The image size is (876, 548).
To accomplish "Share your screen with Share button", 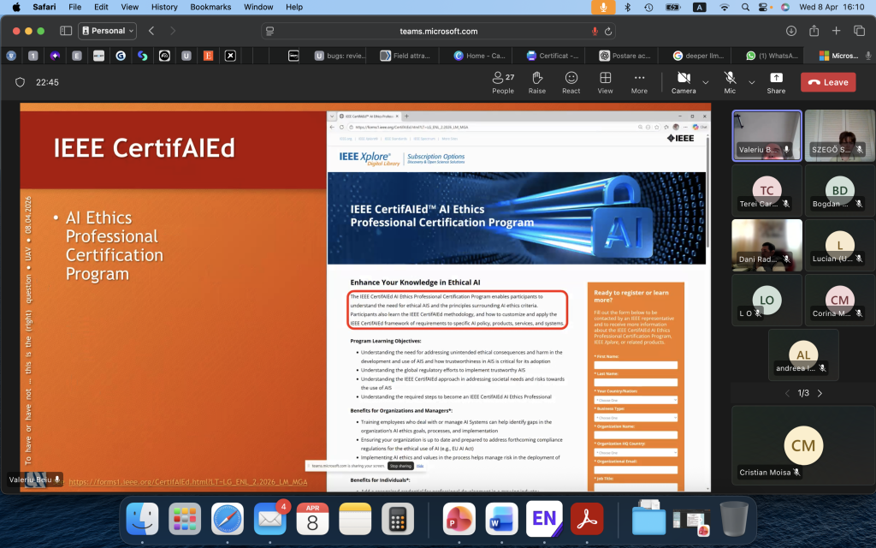I will (776, 82).
